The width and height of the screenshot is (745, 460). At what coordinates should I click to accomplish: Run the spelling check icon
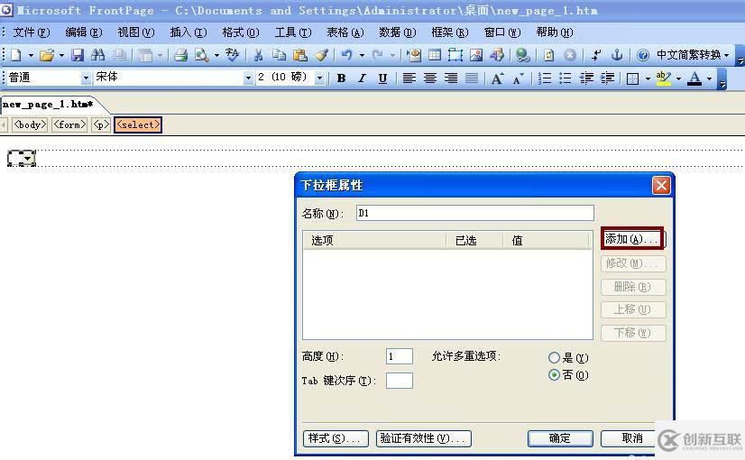tap(232, 55)
